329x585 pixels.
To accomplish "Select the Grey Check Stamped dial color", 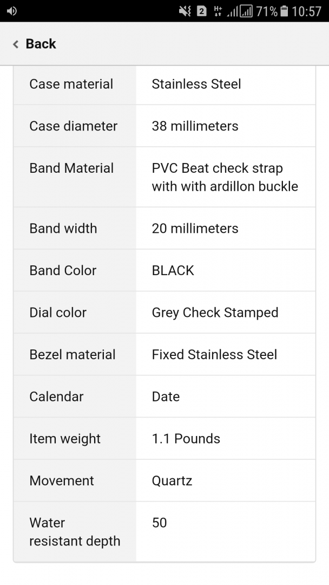I will click(215, 313).
